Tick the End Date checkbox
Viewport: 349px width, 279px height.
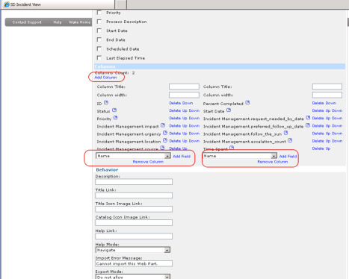99,40
